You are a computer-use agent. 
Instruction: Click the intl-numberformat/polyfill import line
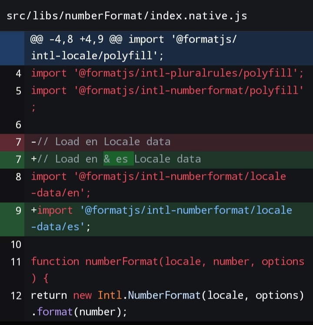[167, 99]
